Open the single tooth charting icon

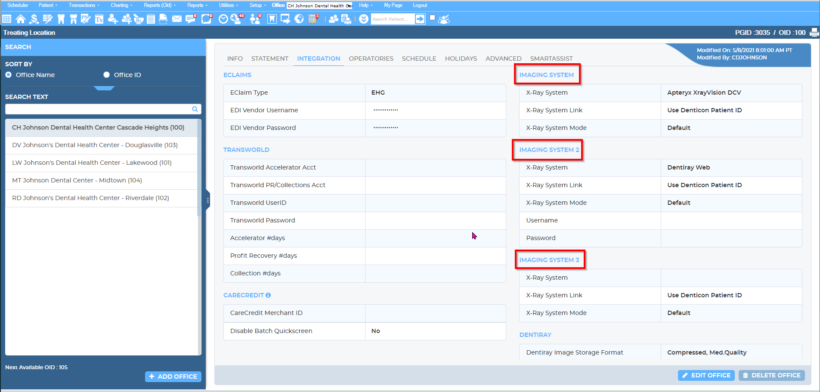[x=61, y=19]
